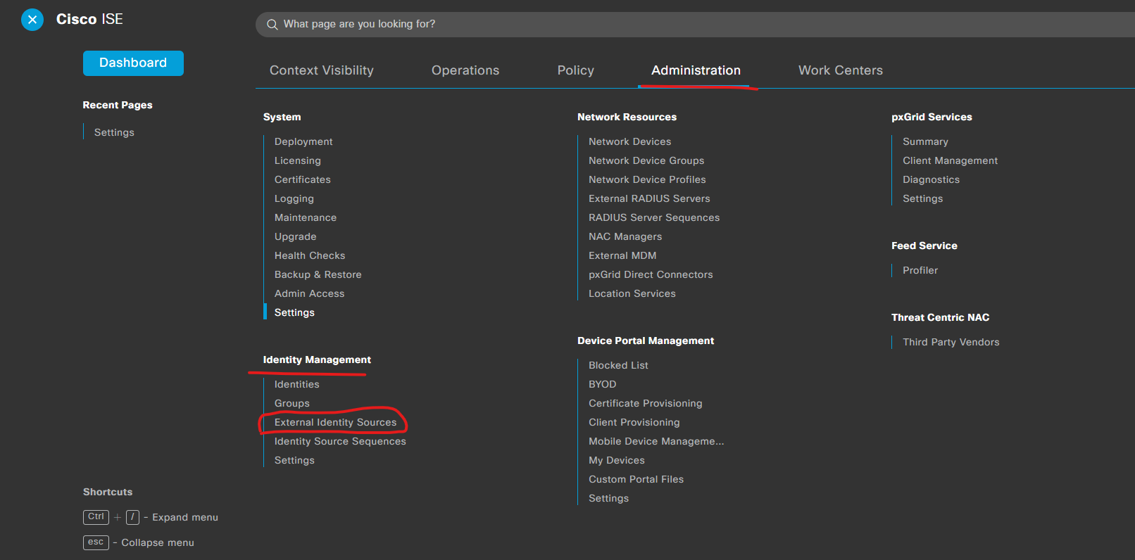Open Certificate Provisioning page
Viewport: 1135px width, 560px height.
pyautogui.click(x=646, y=403)
